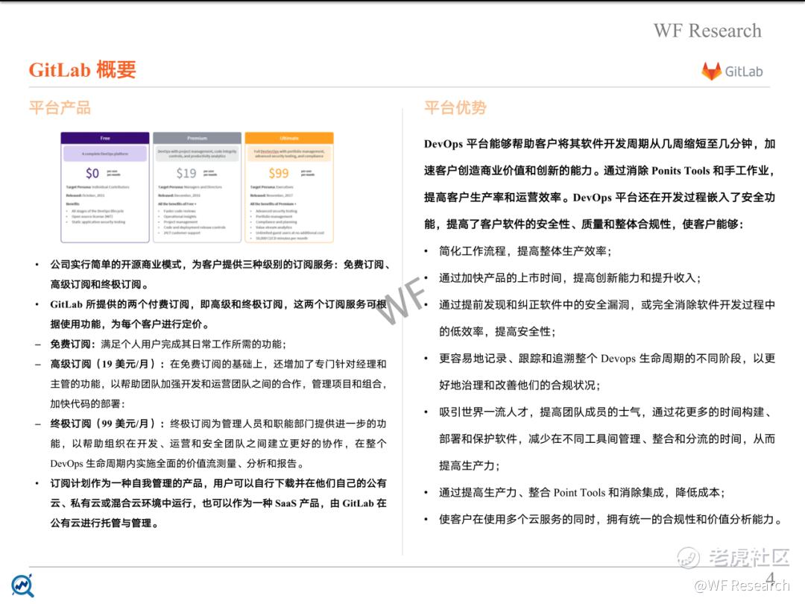Image resolution: width=805 pixels, height=604 pixels.
Task: Select the bullet starting '通过提前发现和纠正软件中的安全漏洞'
Action: click(607, 305)
